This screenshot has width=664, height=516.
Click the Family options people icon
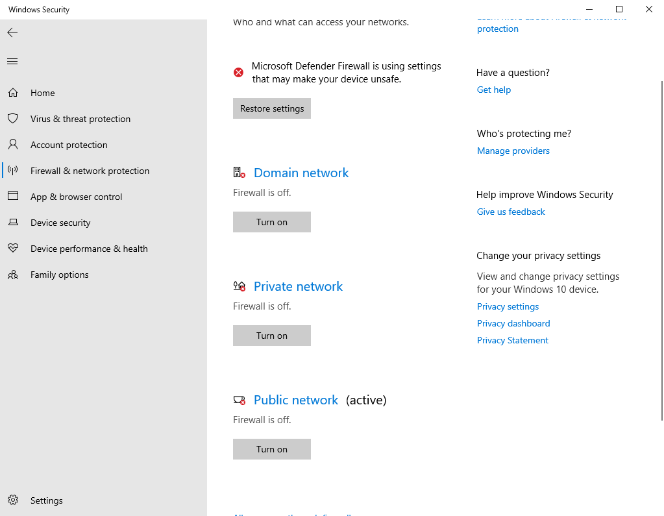[x=12, y=275]
